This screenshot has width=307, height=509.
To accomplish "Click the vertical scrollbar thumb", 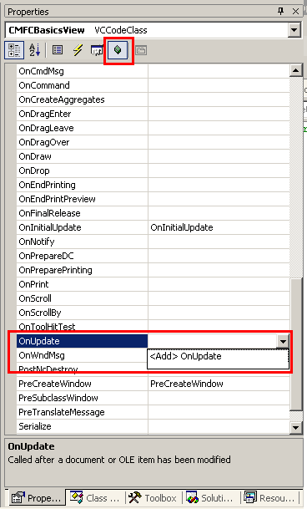I will [x=296, y=344].
